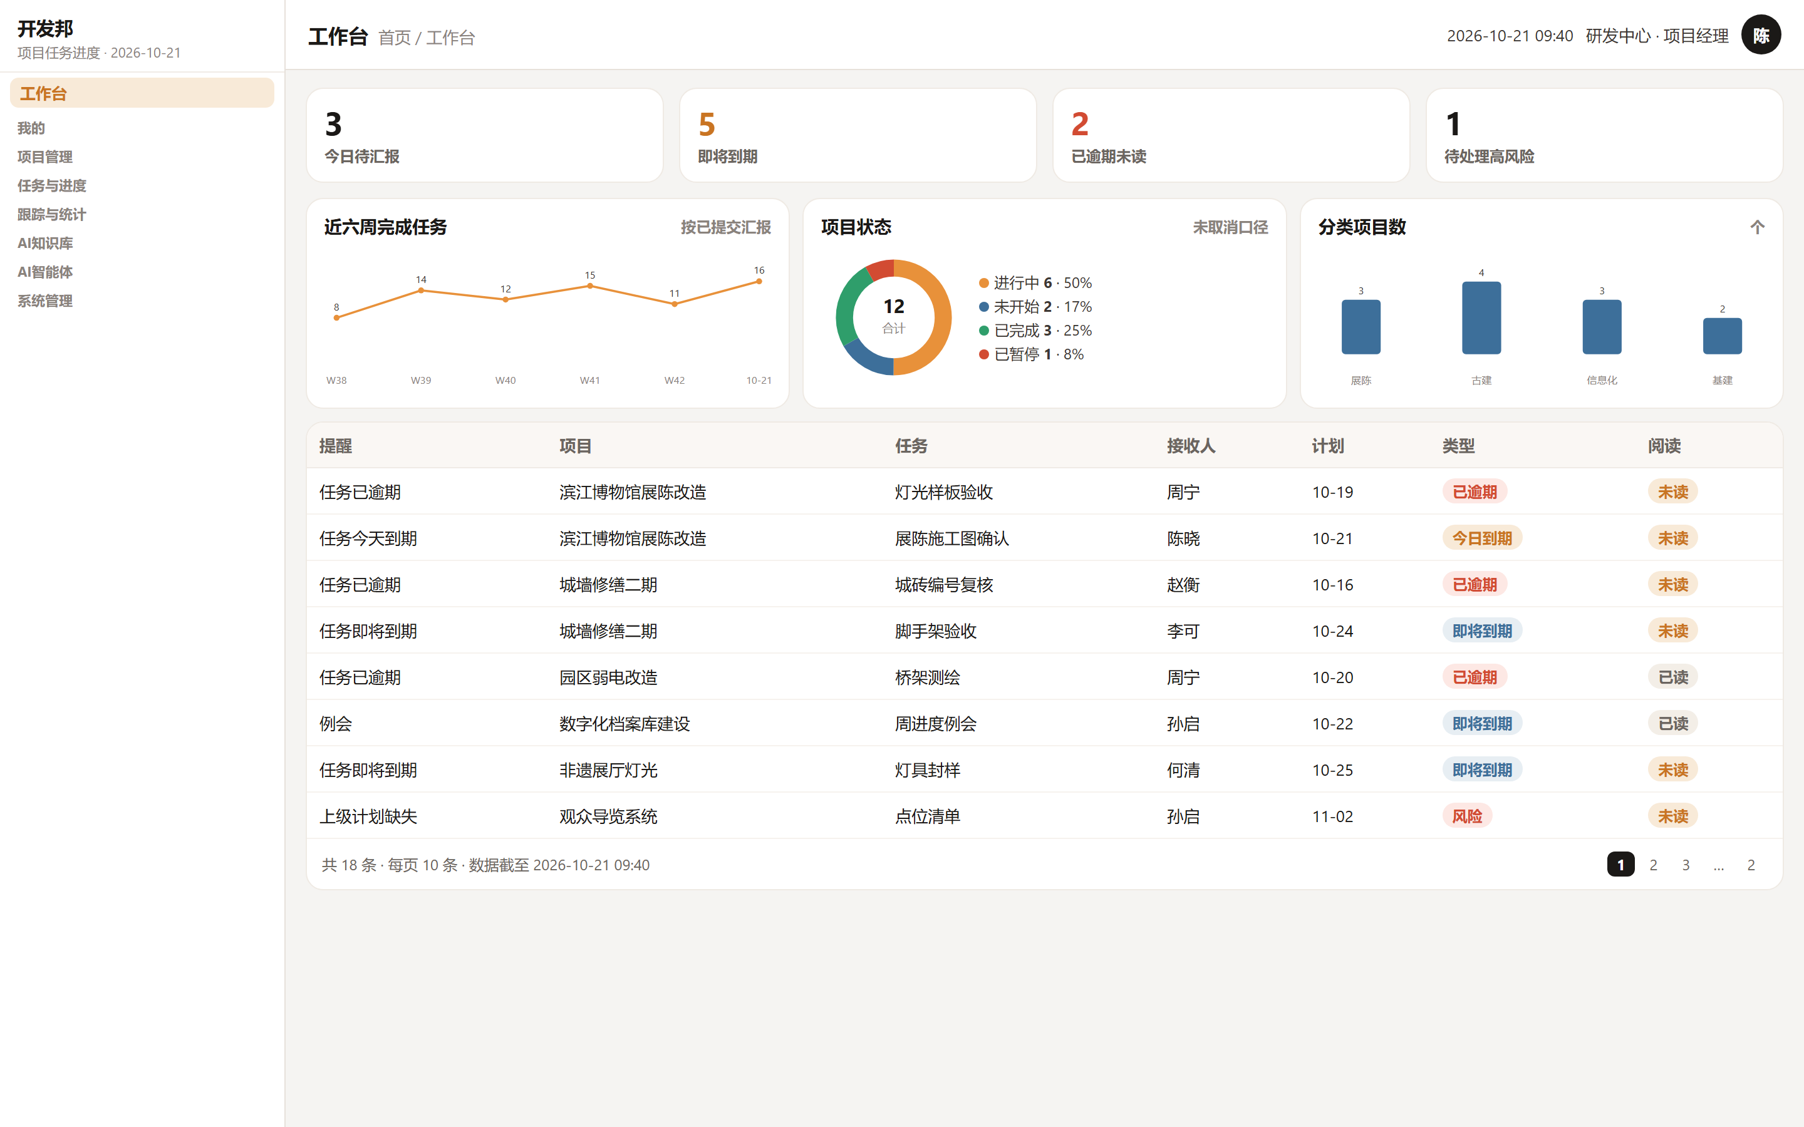The image size is (1804, 1127).
Task: Click the 10-21 point on line chart
Action: [x=759, y=281]
